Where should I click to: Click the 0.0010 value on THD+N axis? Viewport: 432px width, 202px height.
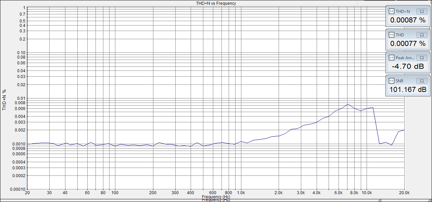point(20,144)
